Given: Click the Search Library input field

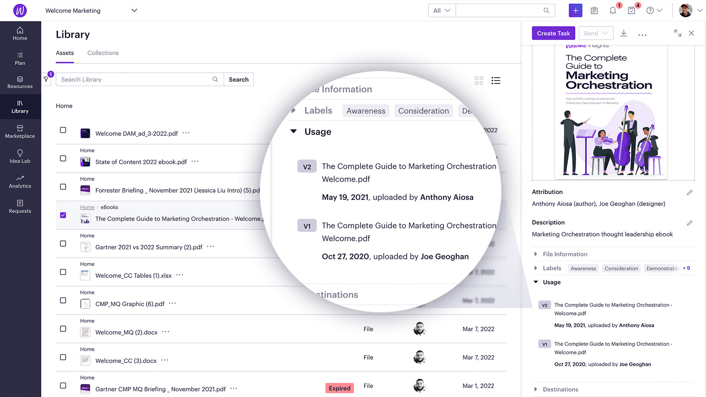Looking at the screenshot, I should point(139,79).
